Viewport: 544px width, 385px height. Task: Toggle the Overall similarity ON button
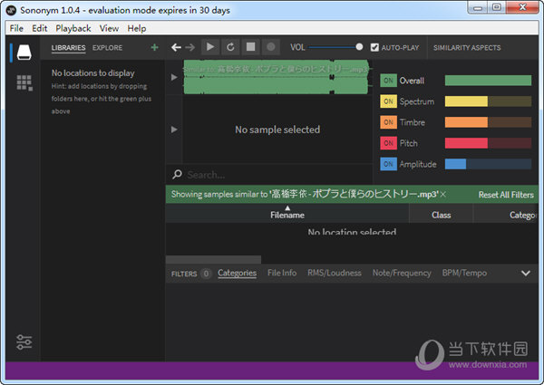pyautogui.click(x=388, y=81)
